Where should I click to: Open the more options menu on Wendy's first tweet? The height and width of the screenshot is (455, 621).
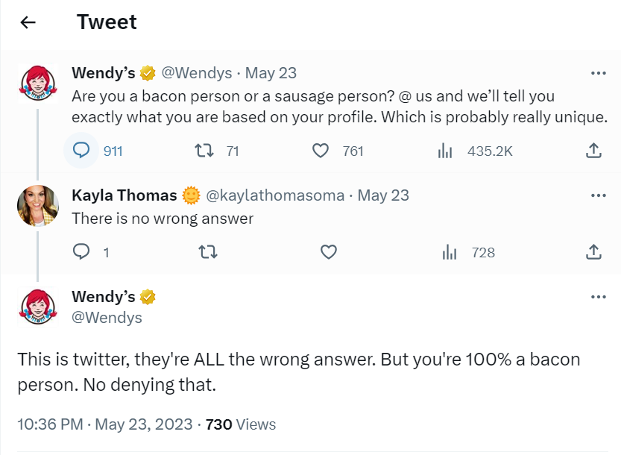tap(597, 72)
